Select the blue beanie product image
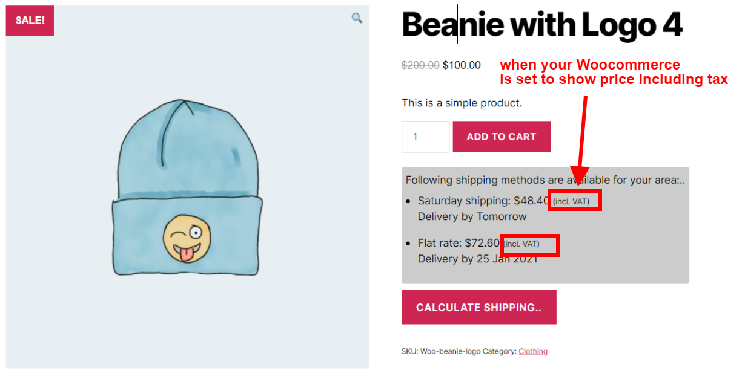Screen dimensions: 745x376 click(x=188, y=186)
